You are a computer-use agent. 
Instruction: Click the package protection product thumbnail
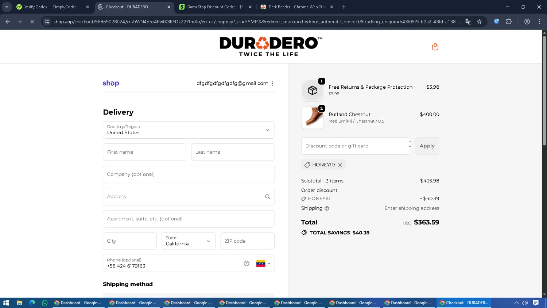tap(313, 91)
